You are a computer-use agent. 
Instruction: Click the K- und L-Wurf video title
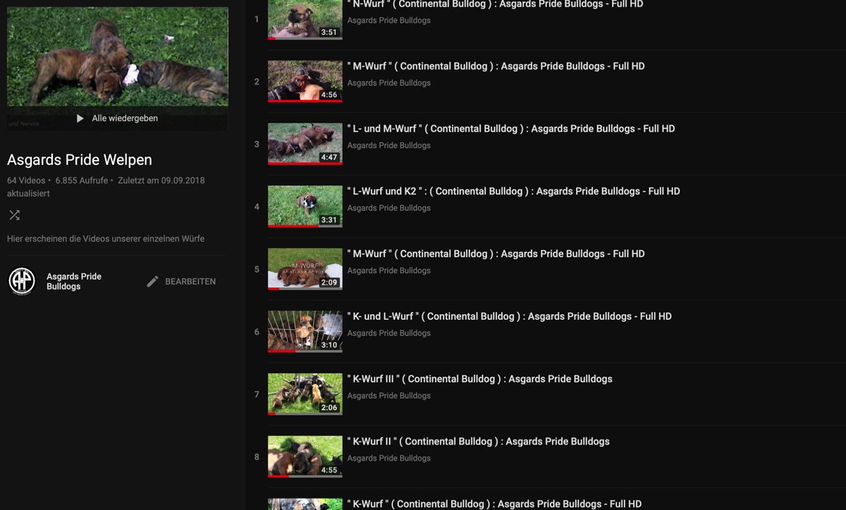pyautogui.click(x=509, y=316)
